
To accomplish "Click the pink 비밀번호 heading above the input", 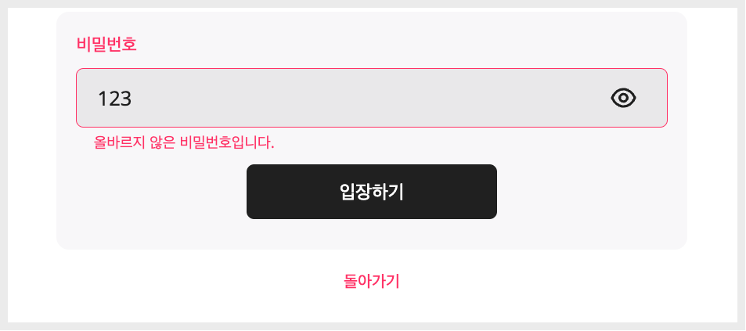I will click(x=106, y=45).
